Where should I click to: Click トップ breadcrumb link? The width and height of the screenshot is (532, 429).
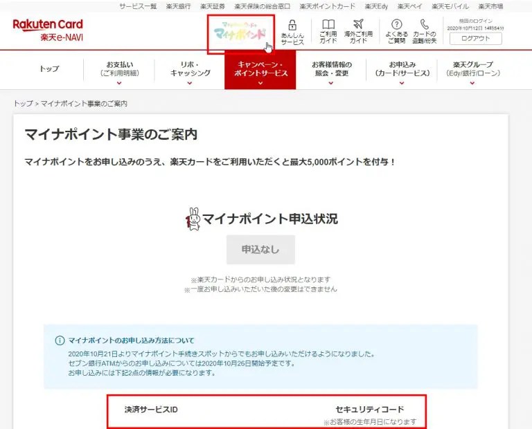[x=23, y=103]
